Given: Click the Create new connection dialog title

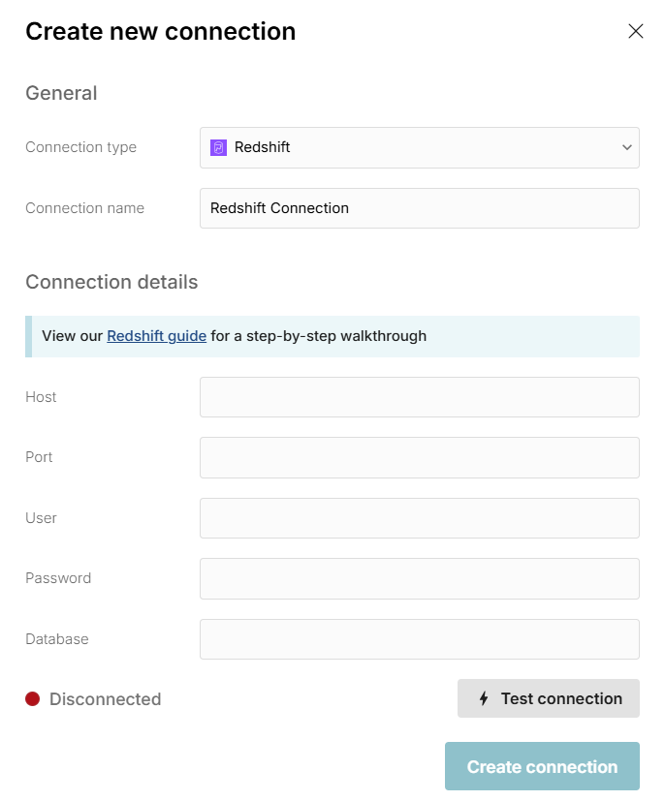Looking at the screenshot, I should (160, 31).
